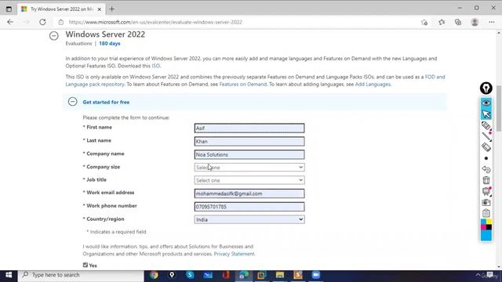The image size is (502, 282).
Task: Click the Company name input field
Action: pyautogui.click(x=249, y=154)
